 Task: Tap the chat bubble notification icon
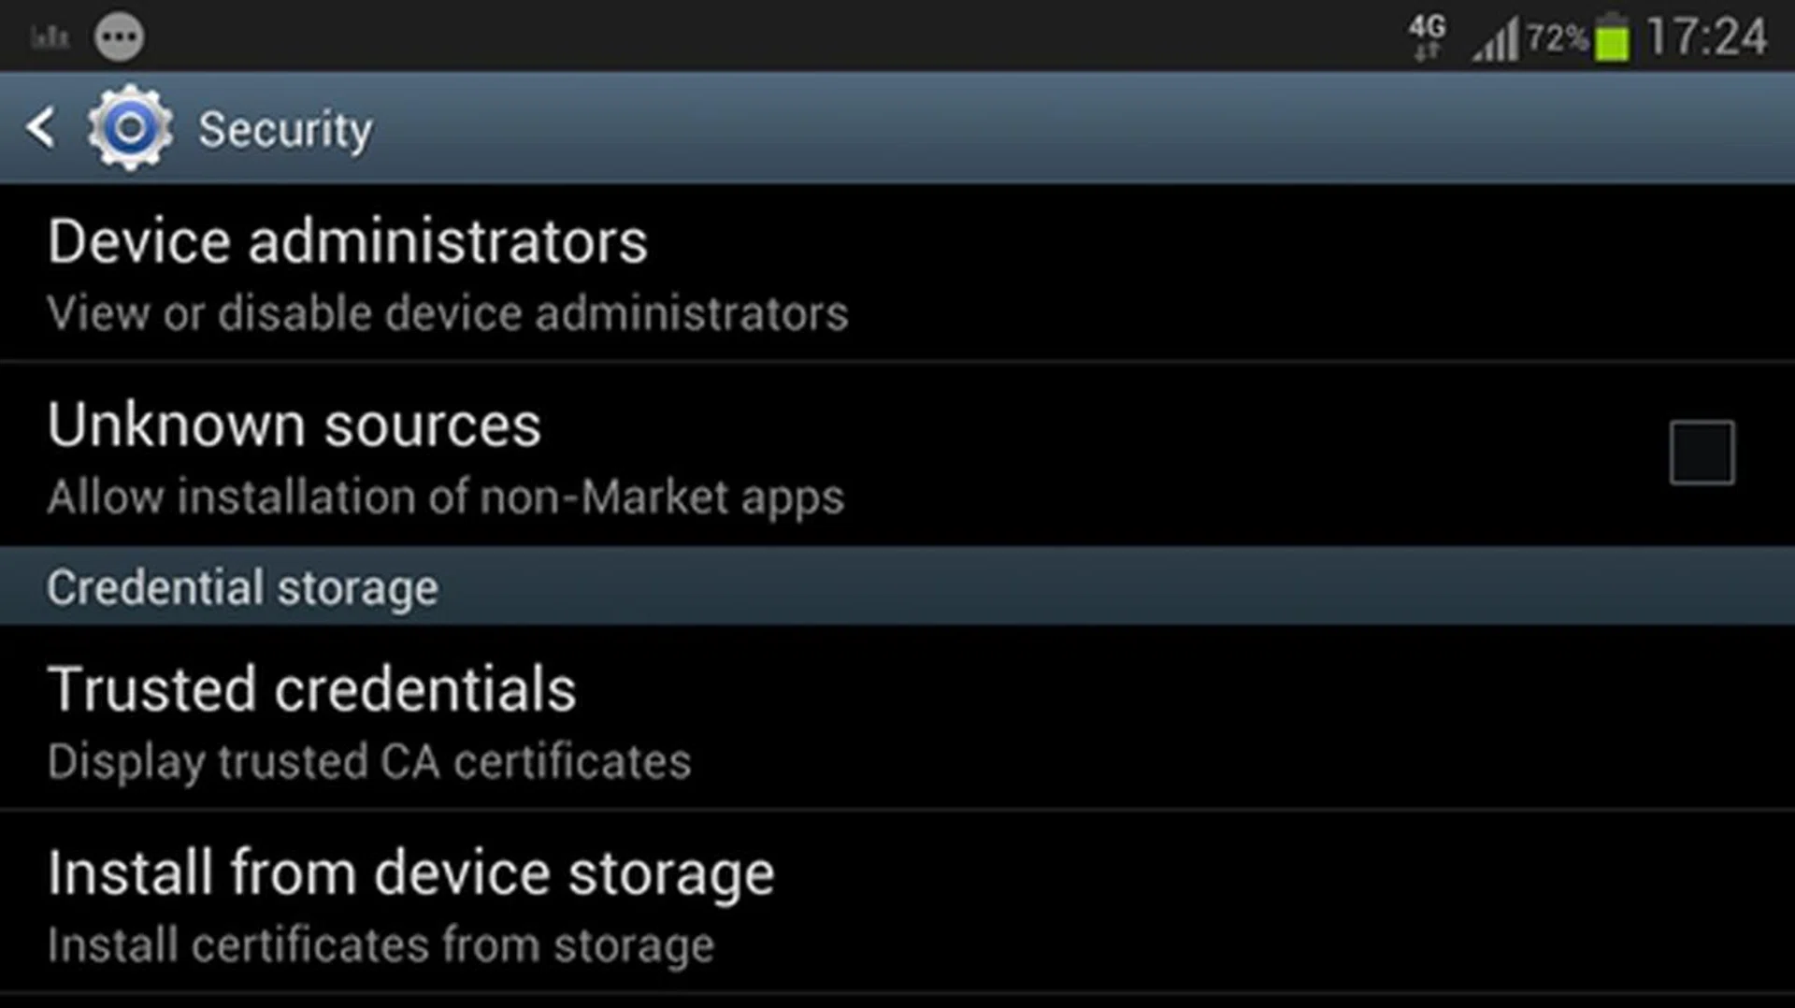coord(119,37)
